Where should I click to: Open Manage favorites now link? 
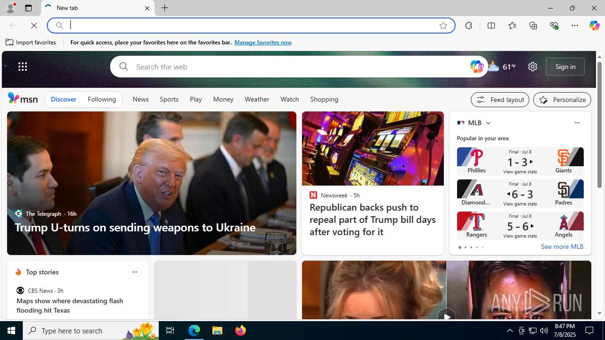[263, 42]
